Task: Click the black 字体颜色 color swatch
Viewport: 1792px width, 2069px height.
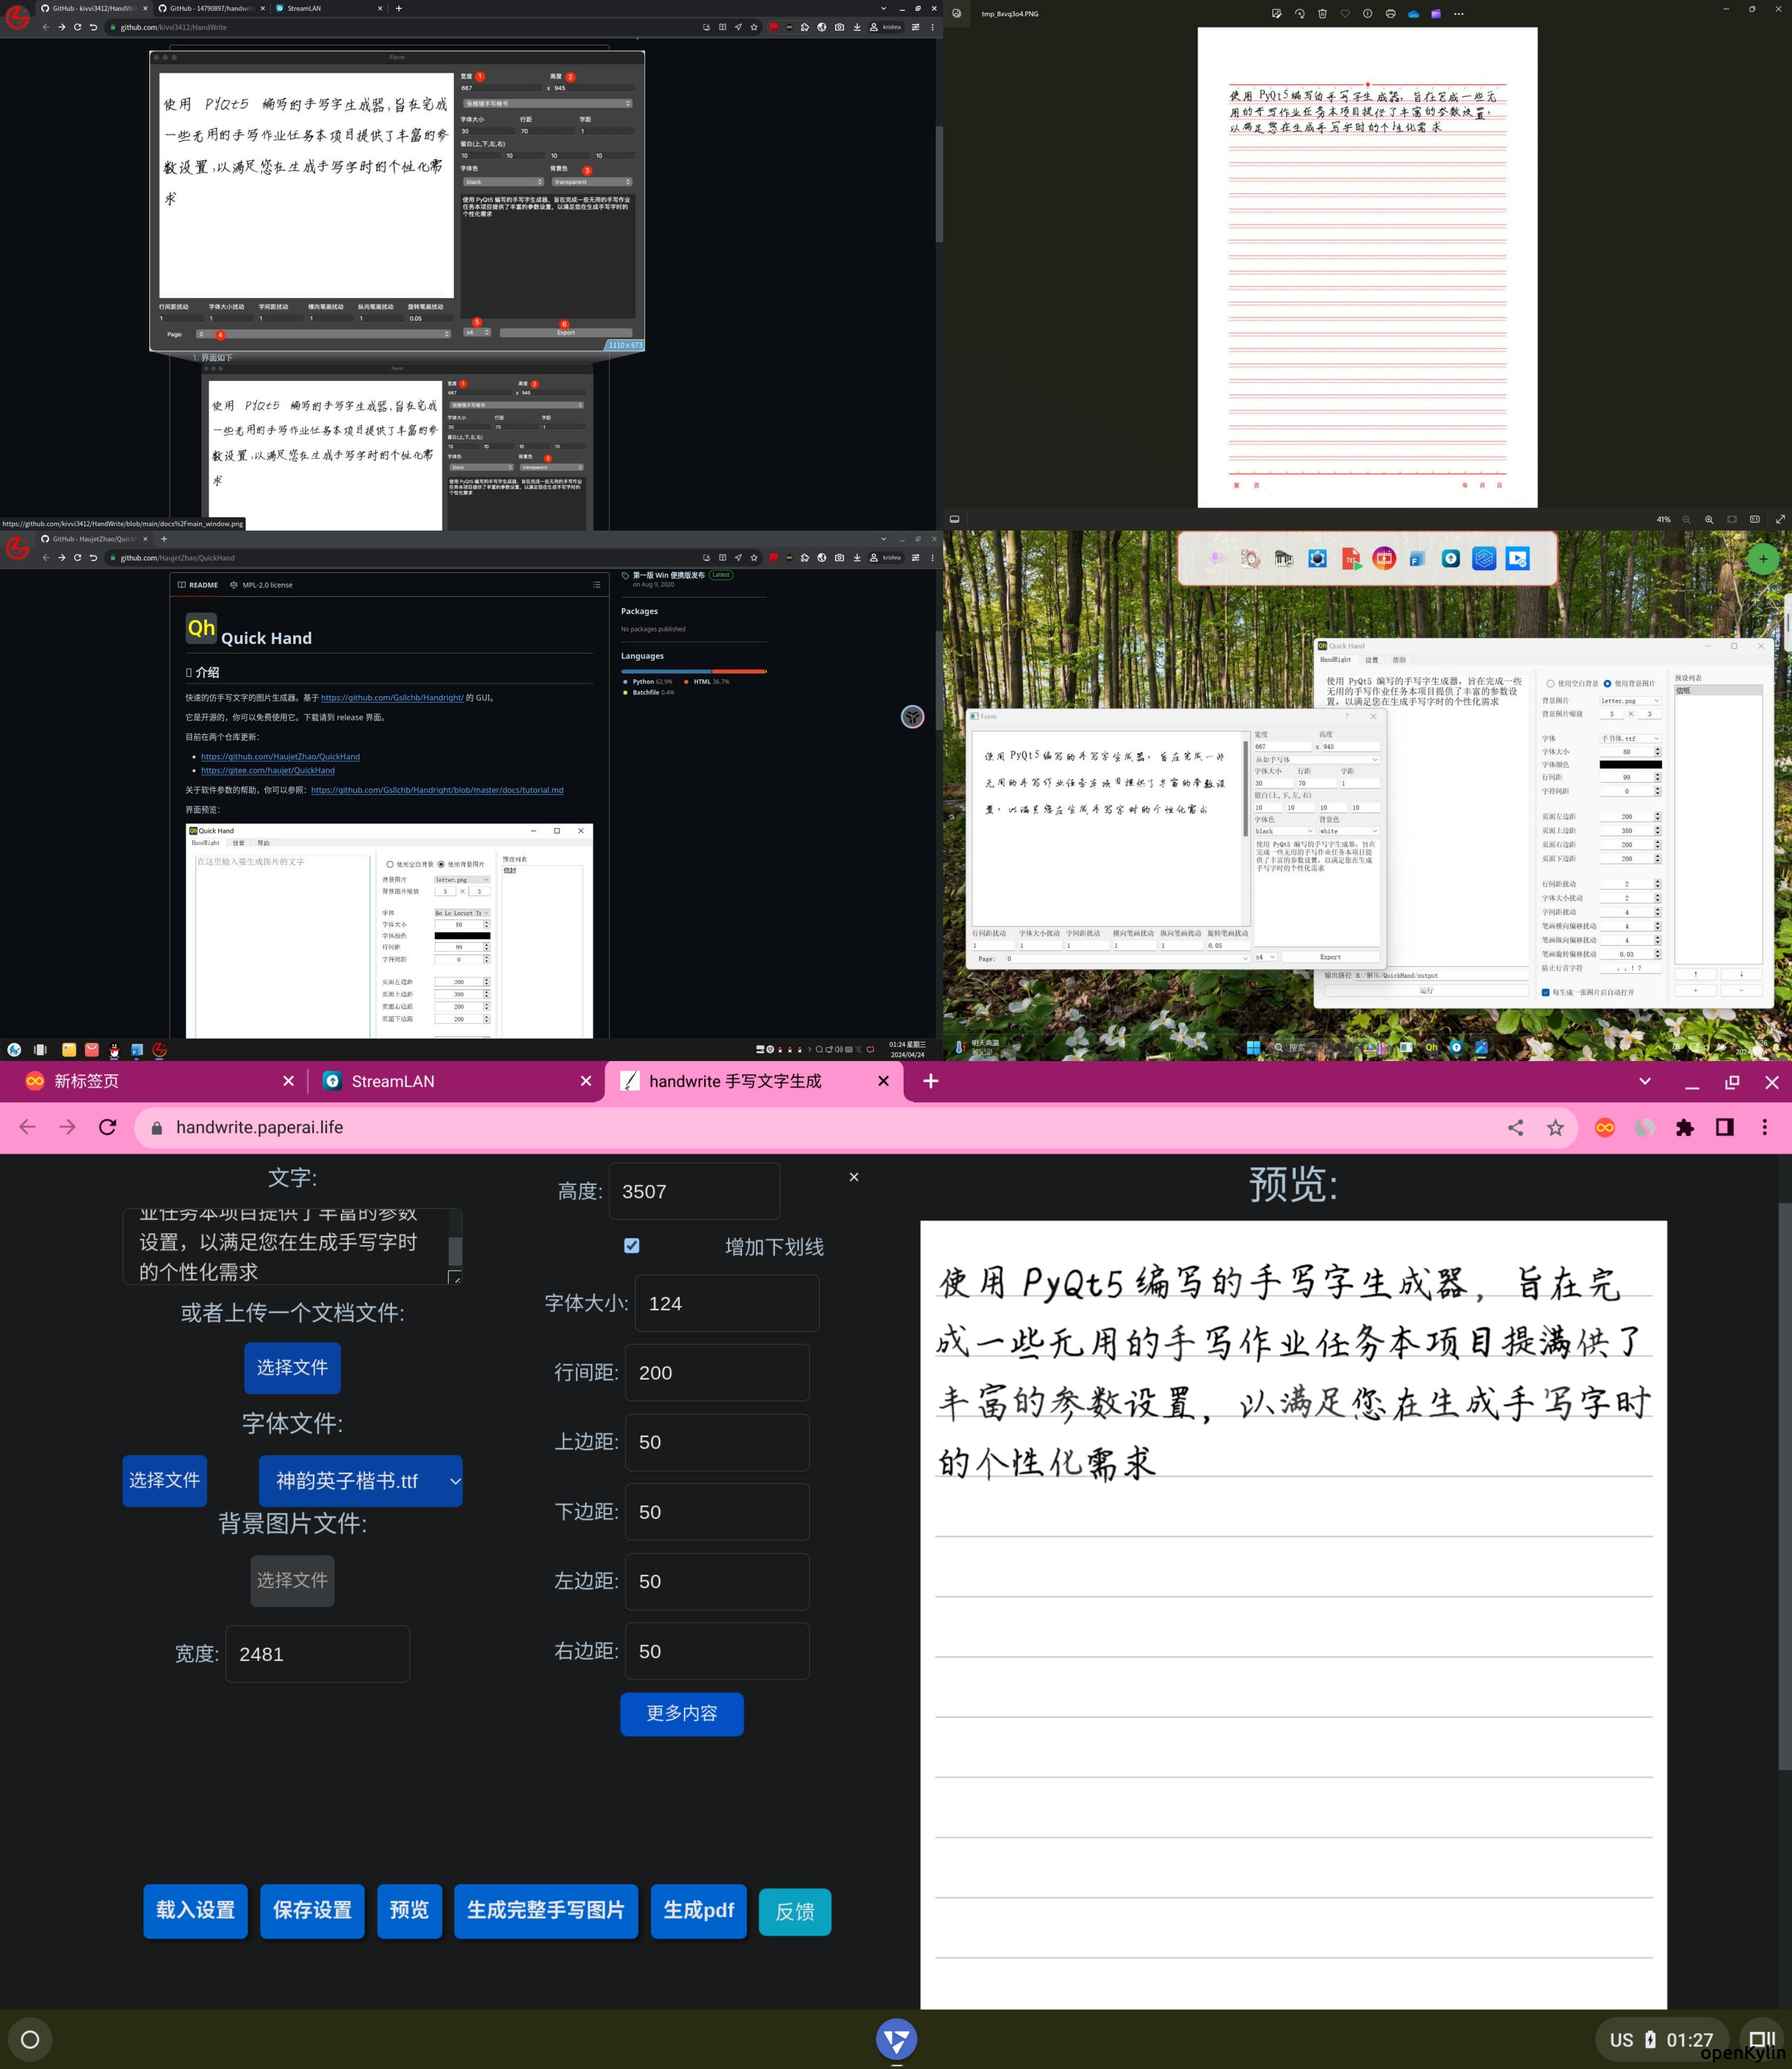Action: [1630, 765]
